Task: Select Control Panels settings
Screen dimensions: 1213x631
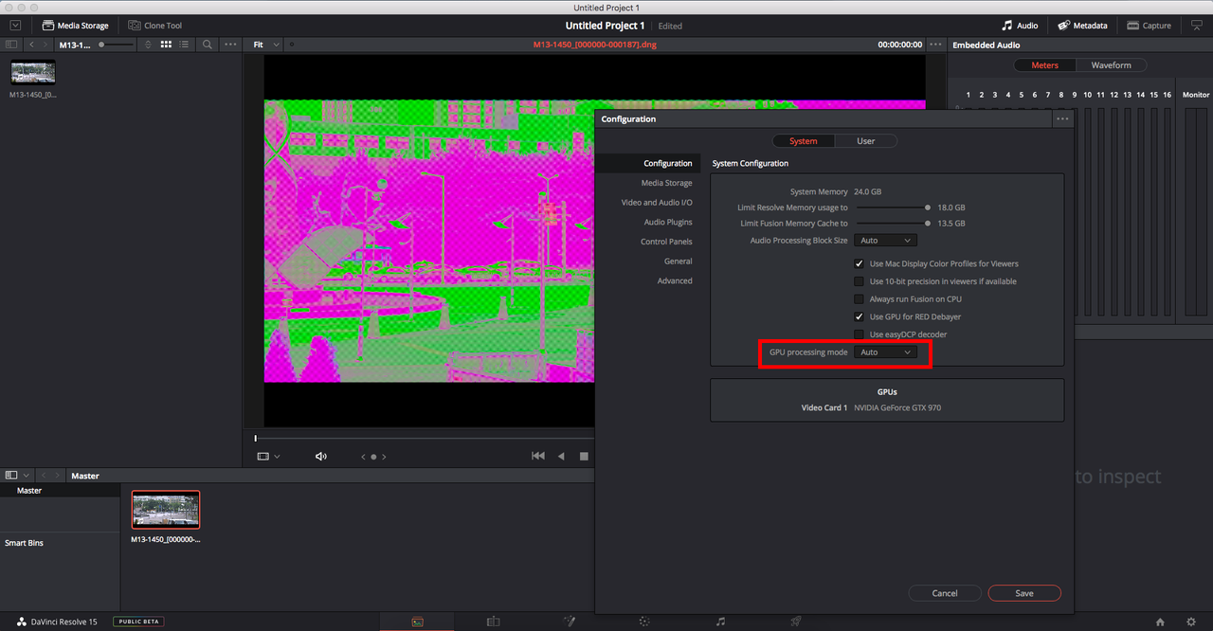Action: (666, 242)
